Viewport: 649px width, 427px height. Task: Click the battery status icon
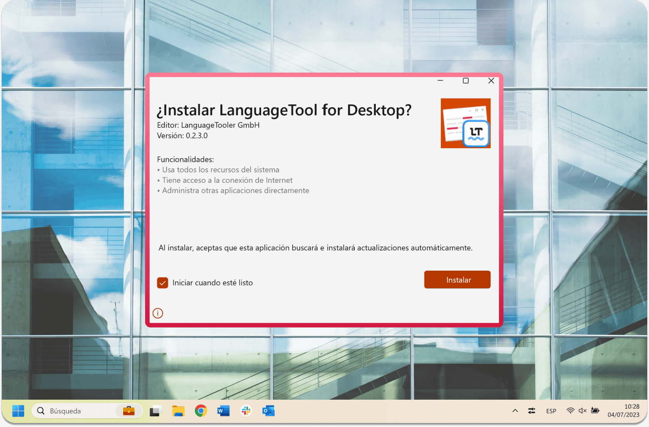pyautogui.click(x=595, y=411)
